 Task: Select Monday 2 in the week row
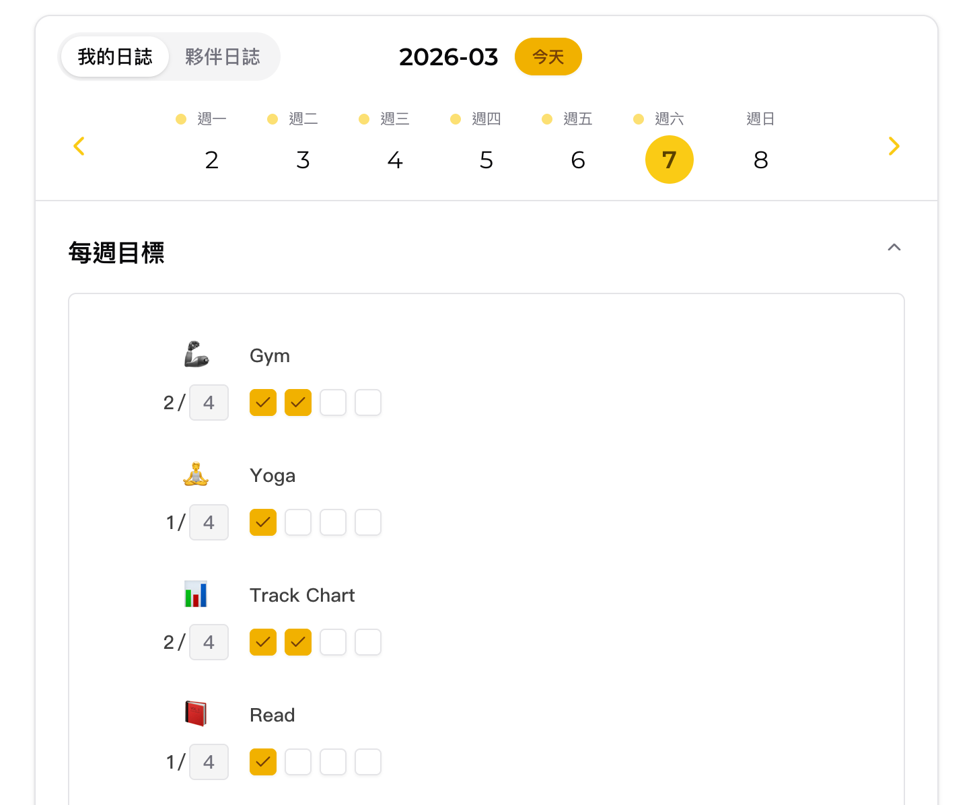point(211,160)
